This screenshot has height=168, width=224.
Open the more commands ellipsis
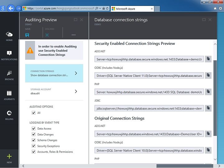[x=73, y=35]
